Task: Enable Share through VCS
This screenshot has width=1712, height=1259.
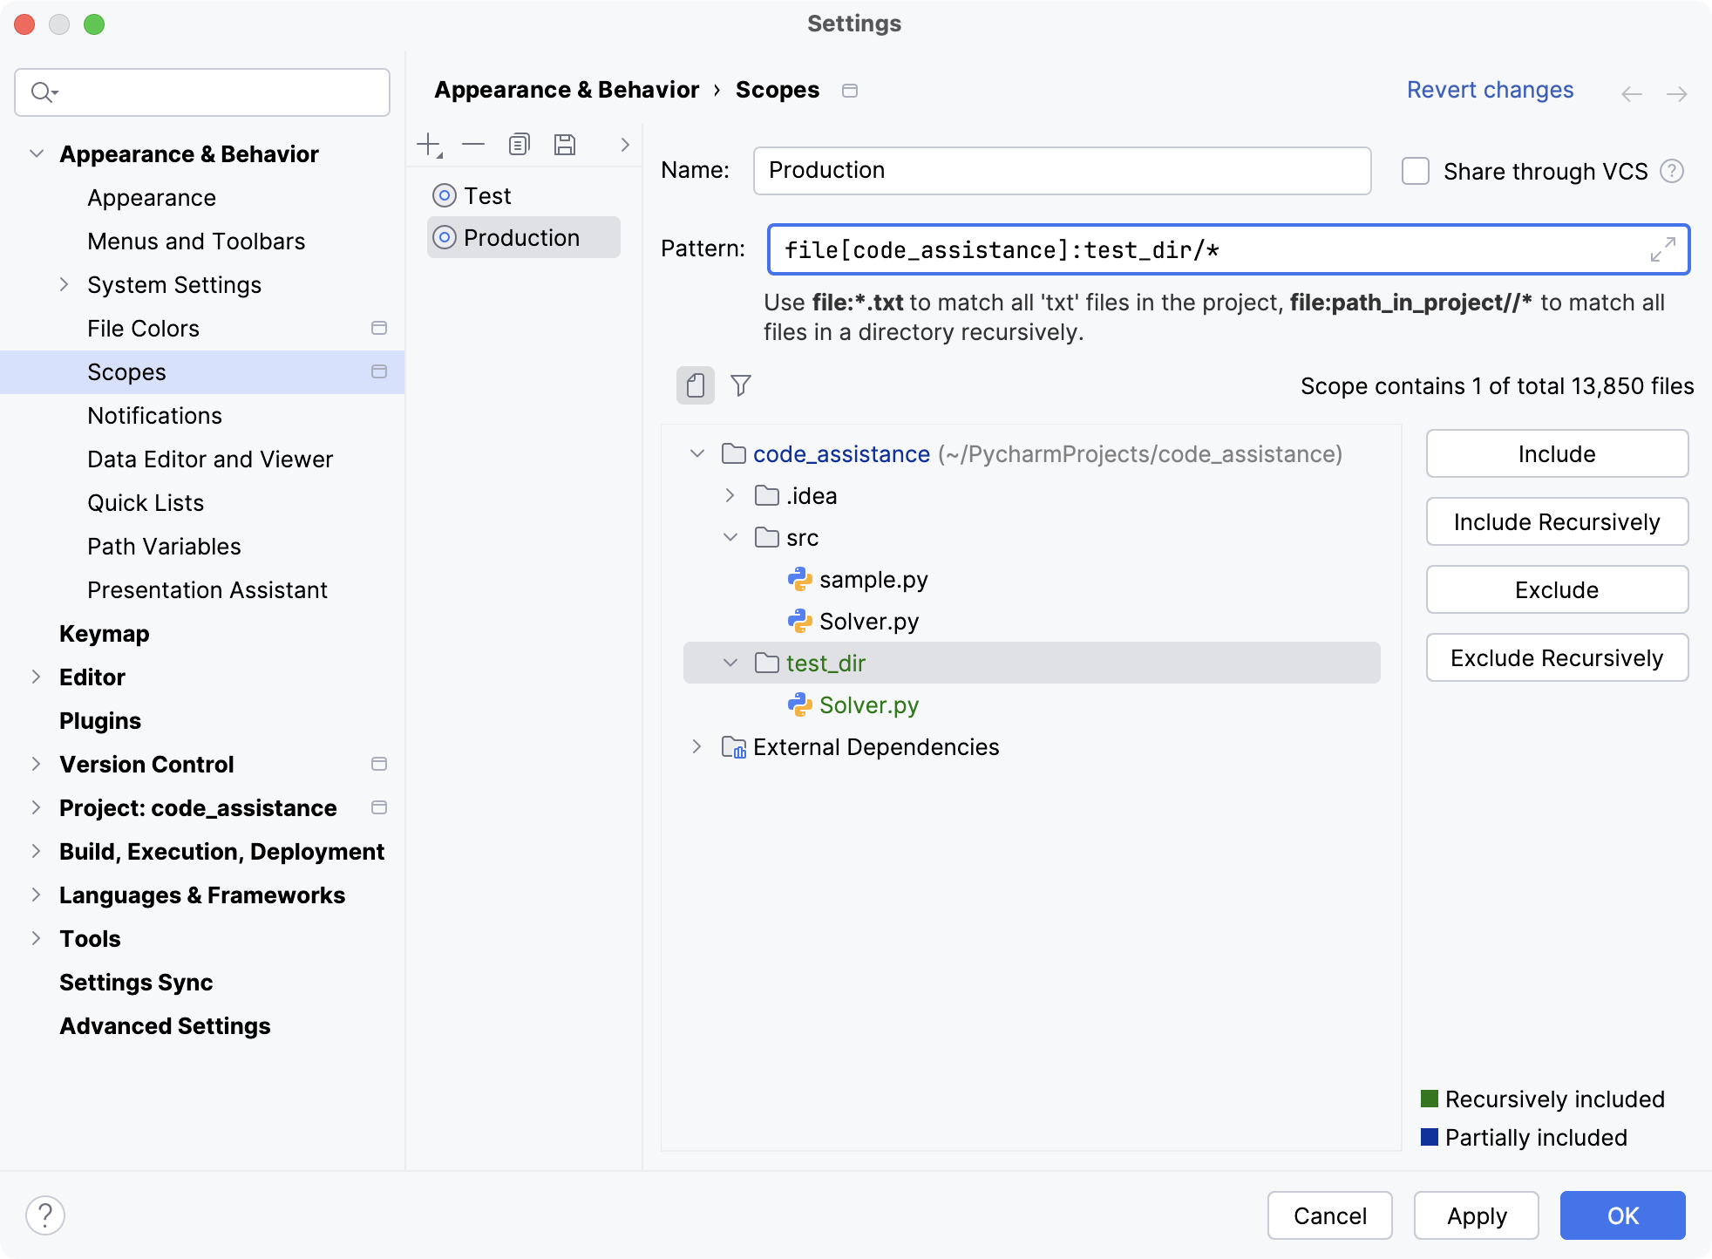Action: click(x=1414, y=171)
